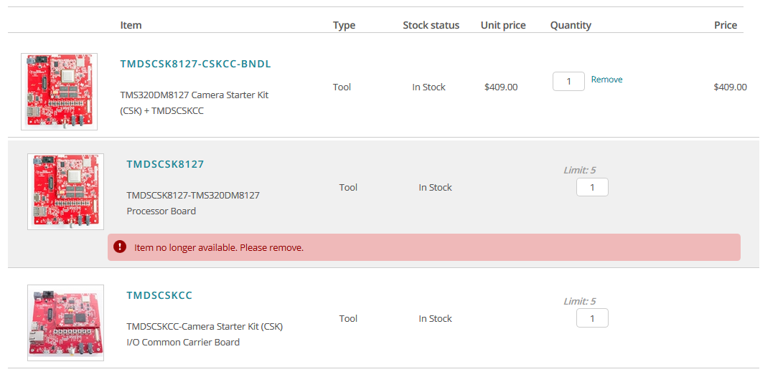The height and width of the screenshot is (377, 783).
Task: Click the TMDSCSK8127 quantity field
Action: (x=592, y=188)
